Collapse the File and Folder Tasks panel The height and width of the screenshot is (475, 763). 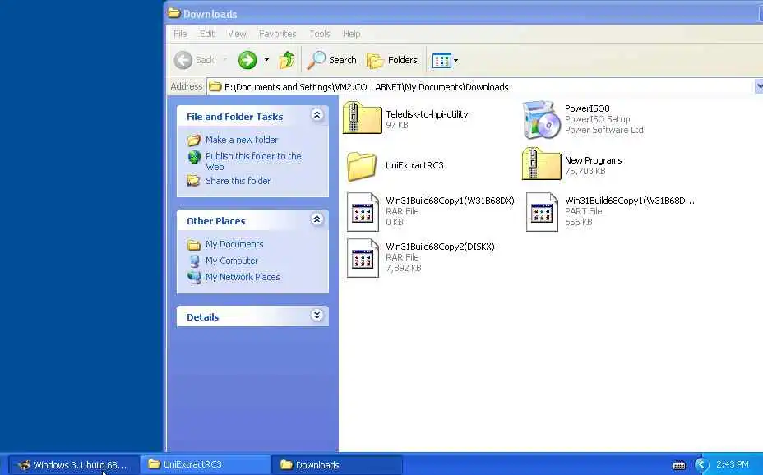pyautogui.click(x=317, y=115)
